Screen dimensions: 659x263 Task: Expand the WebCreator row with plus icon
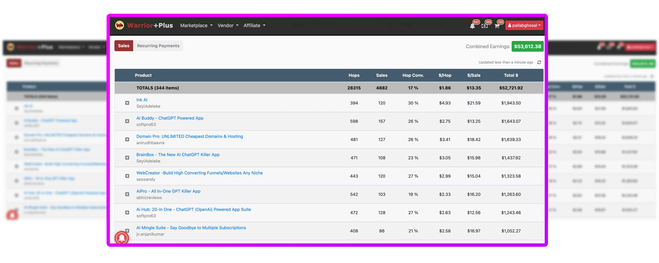[x=127, y=176]
